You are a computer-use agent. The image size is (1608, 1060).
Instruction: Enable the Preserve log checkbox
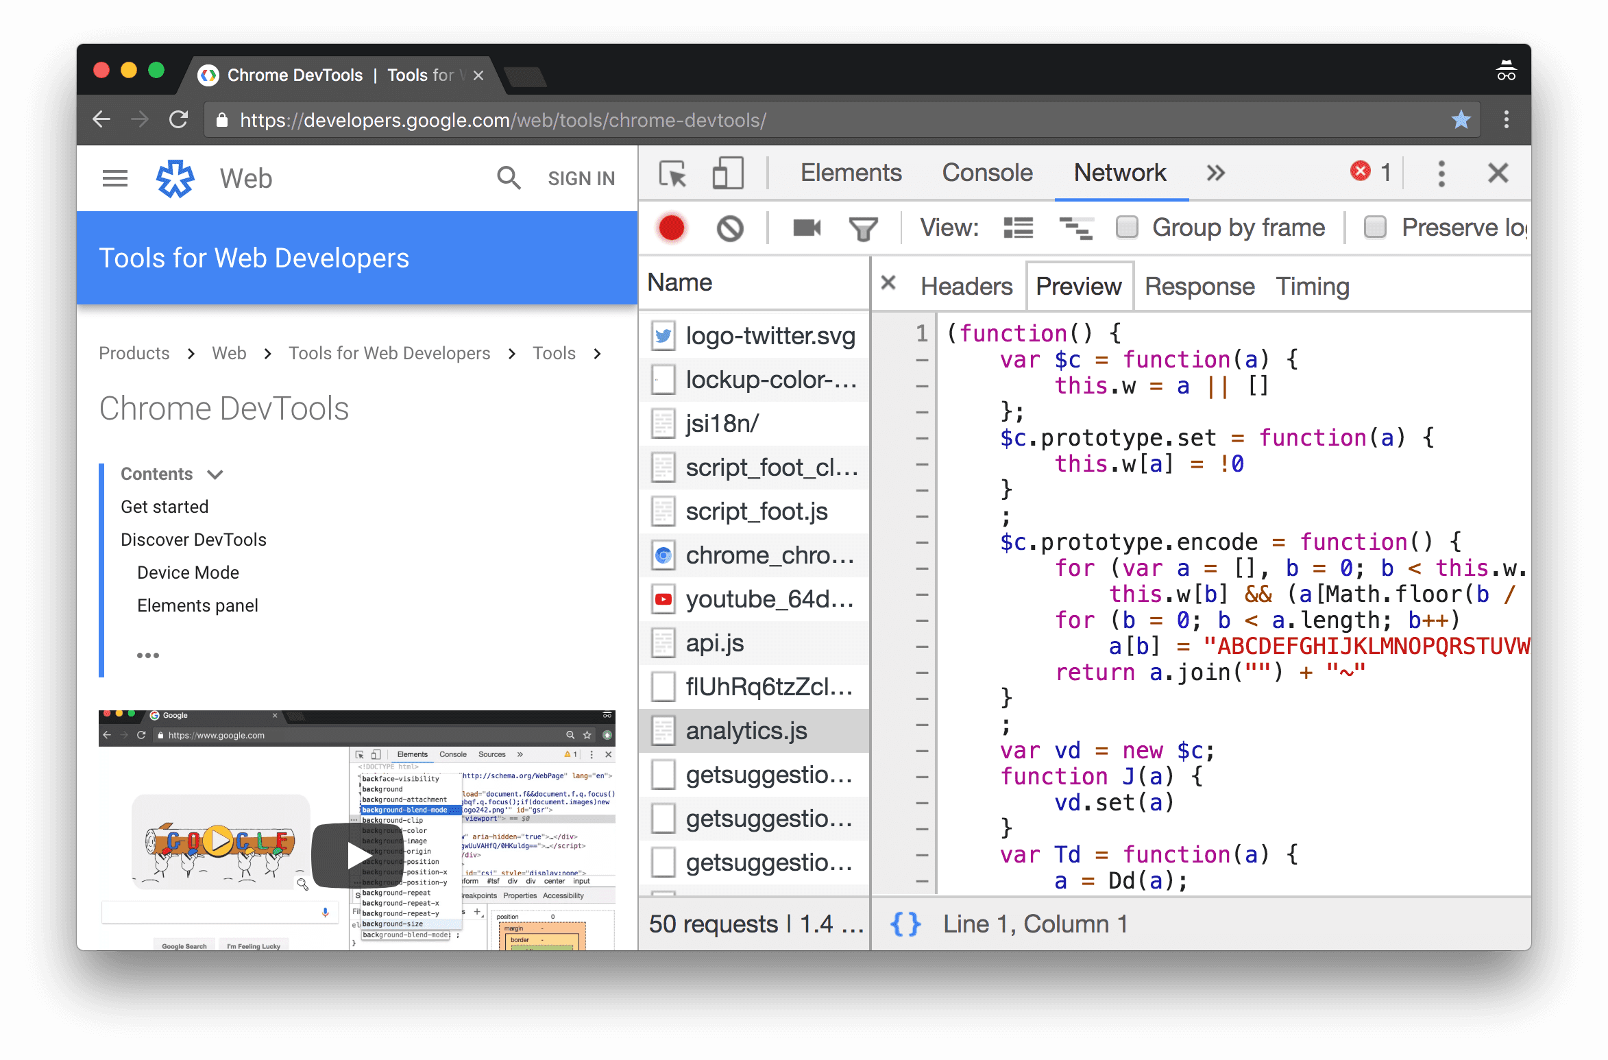1374,228
